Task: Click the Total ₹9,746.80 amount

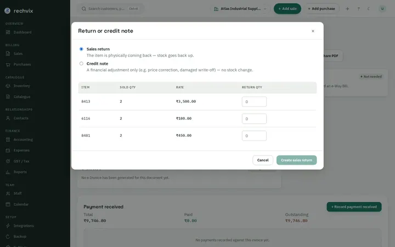Action: (95, 221)
